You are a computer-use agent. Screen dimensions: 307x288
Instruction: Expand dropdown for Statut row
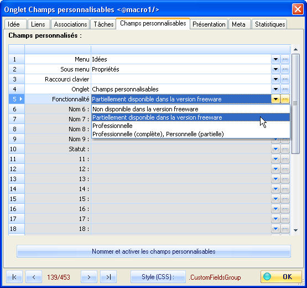point(275,149)
